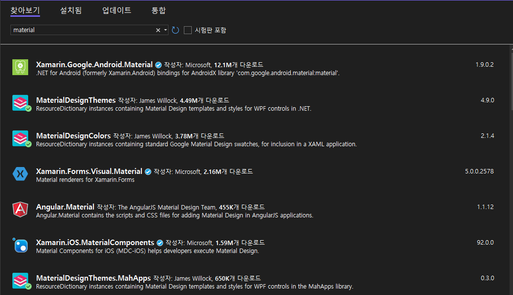The height and width of the screenshot is (295, 513).
Task: Click description 'Material renderers for Xamarin.Forms'
Action: (x=85, y=180)
